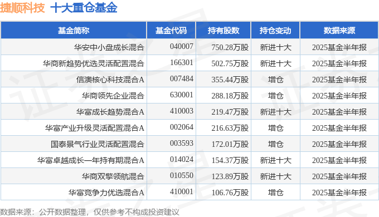
Task: Select fund name 华商新趋势优选灵活配置混合
Action: pos(94,63)
